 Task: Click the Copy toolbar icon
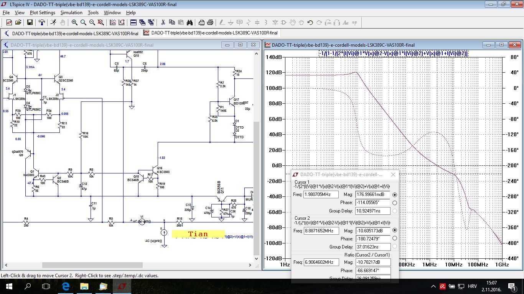tap(172, 23)
